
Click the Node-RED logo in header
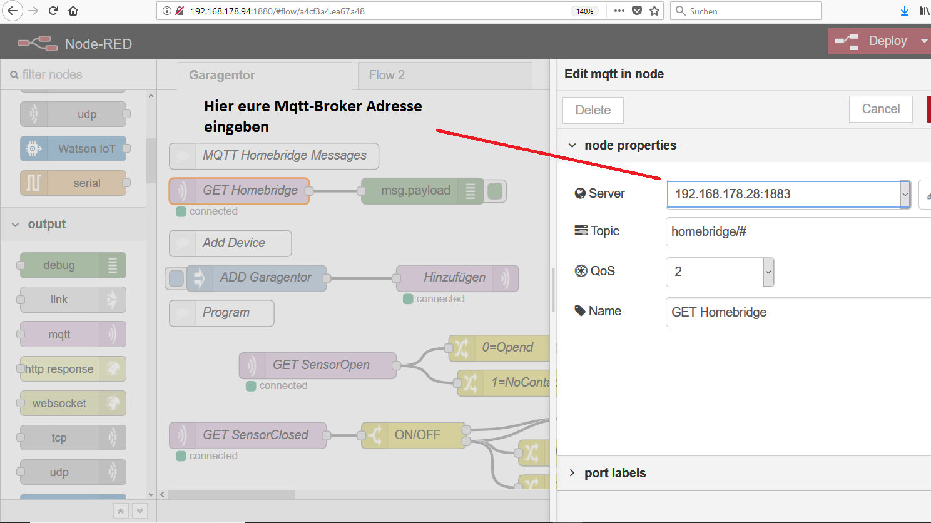pos(38,43)
